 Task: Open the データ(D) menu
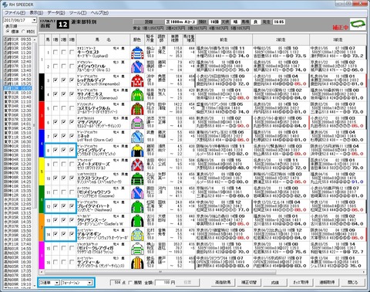coord(56,12)
